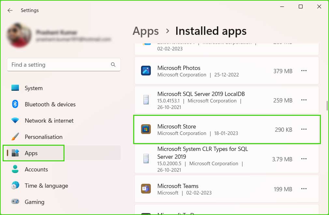
Task: Open Bluetooth & devices settings
Action: tap(64, 104)
